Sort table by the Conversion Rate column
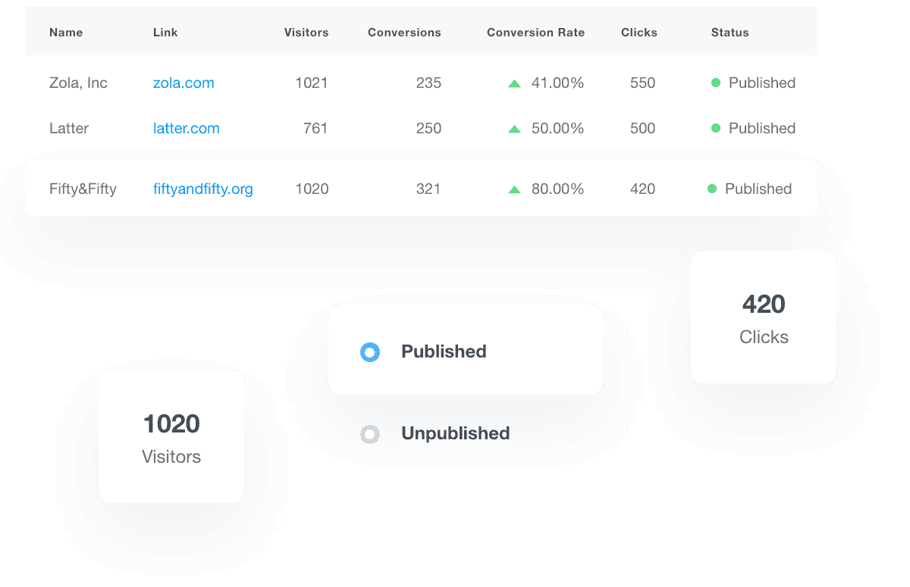910x587 pixels. (535, 32)
